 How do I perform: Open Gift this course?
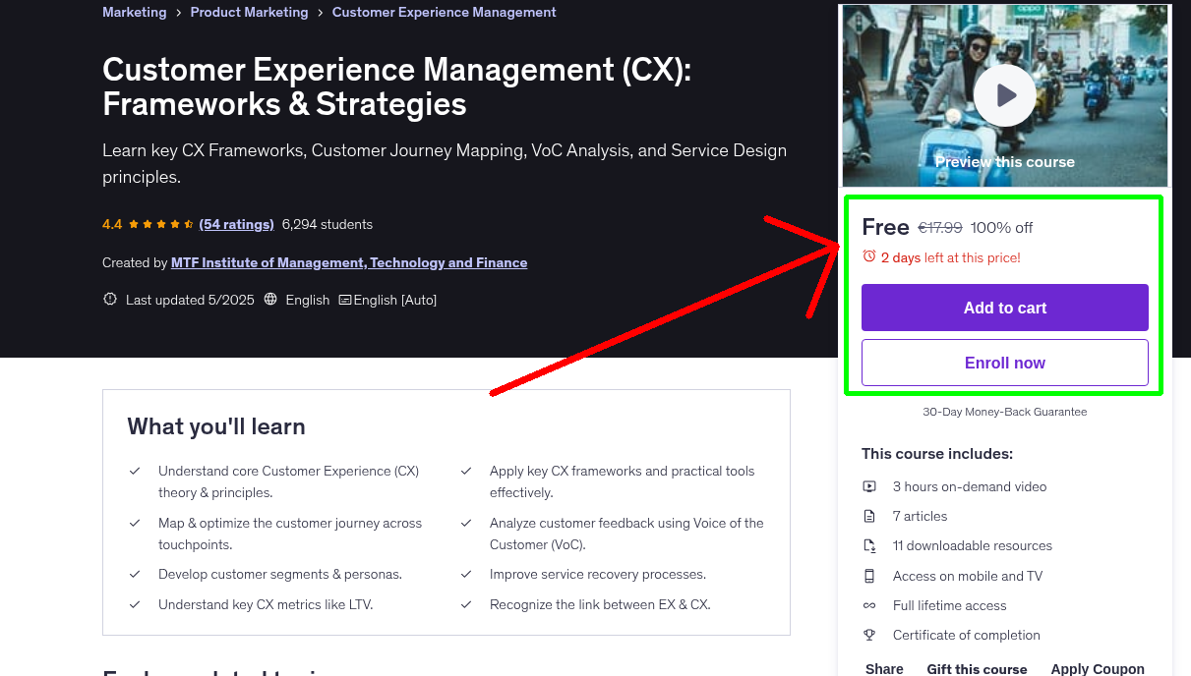[977, 669]
